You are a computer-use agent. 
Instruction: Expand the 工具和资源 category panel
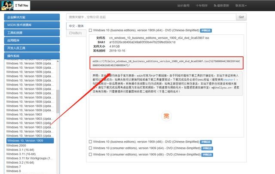pyautogui.click(x=32, y=33)
